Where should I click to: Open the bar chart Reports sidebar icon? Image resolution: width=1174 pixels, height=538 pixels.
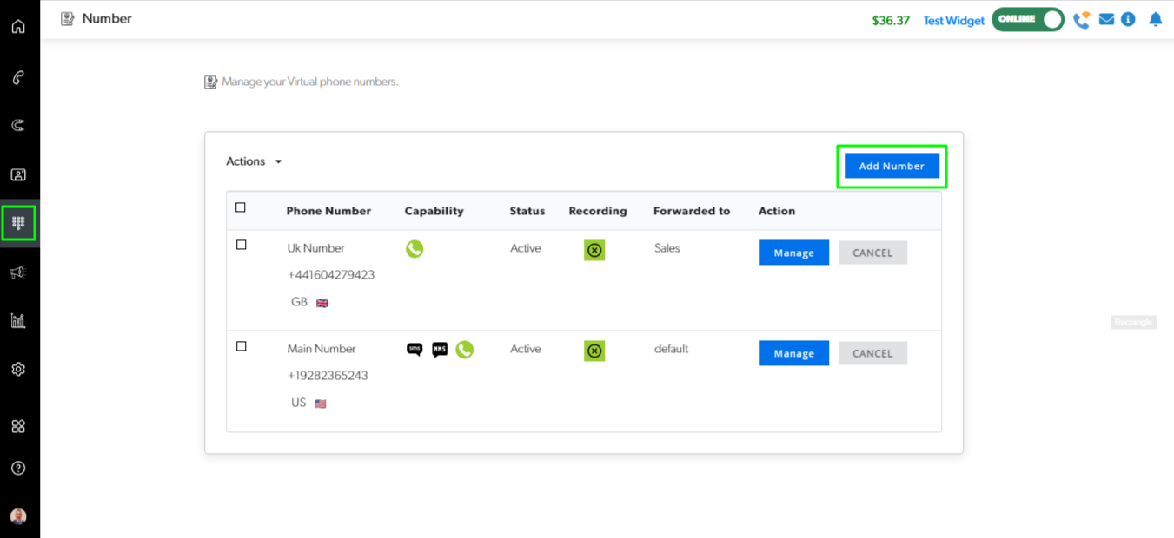point(18,321)
